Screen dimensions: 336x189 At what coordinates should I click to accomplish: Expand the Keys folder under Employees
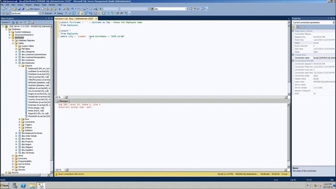19,119
